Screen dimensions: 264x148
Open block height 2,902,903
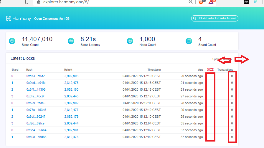pyautogui.click(x=71, y=76)
